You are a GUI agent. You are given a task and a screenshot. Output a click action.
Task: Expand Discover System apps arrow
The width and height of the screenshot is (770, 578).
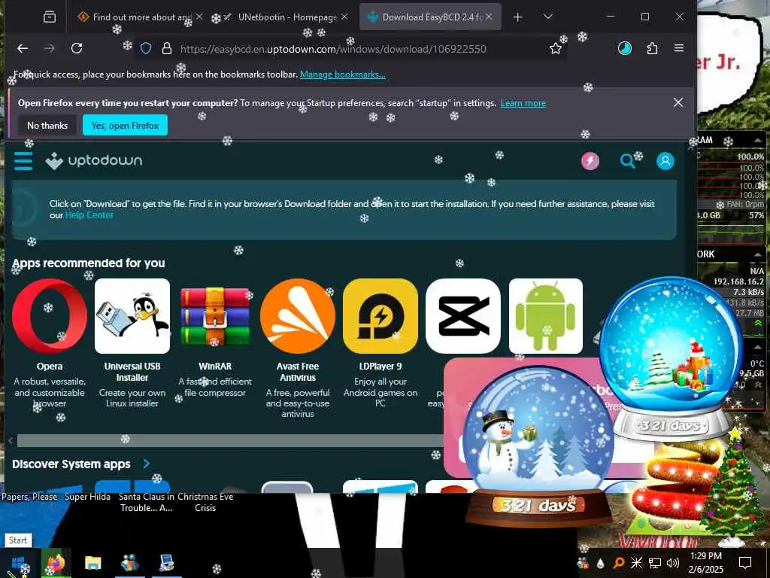click(x=147, y=464)
